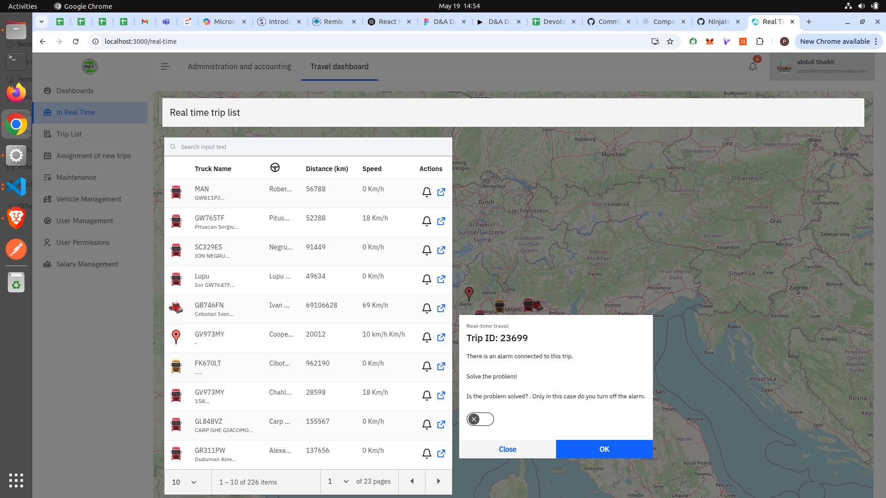Image resolution: width=886 pixels, height=498 pixels.
Task: Open Trip List in sidebar
Action: pyautogui.click(x=69, y=134)
